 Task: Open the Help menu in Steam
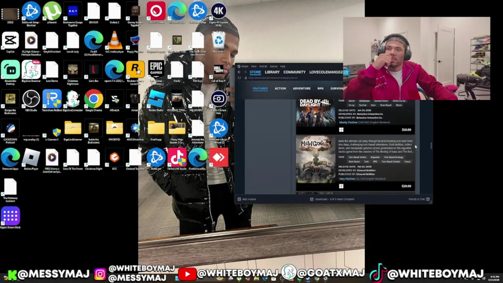coord(283,66)
